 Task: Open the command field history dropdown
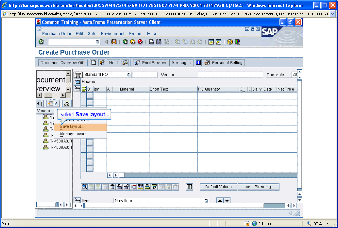pos(97,42)
